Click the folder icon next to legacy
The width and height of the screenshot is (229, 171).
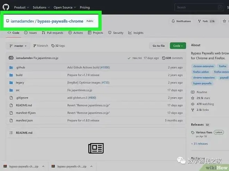[x=11, y=83]
